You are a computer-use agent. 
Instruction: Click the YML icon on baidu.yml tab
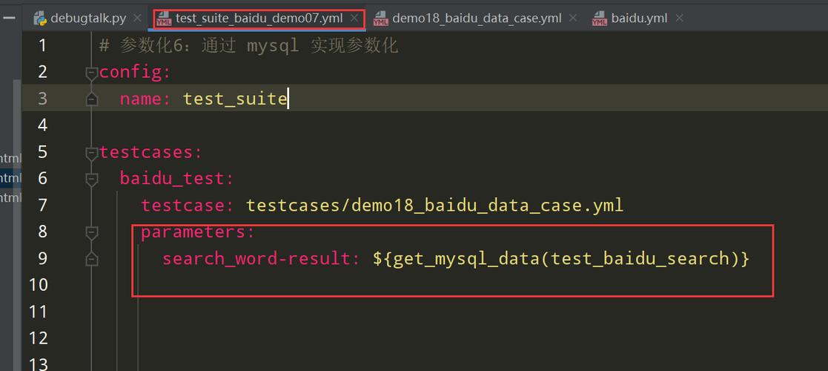coord(600,19)
